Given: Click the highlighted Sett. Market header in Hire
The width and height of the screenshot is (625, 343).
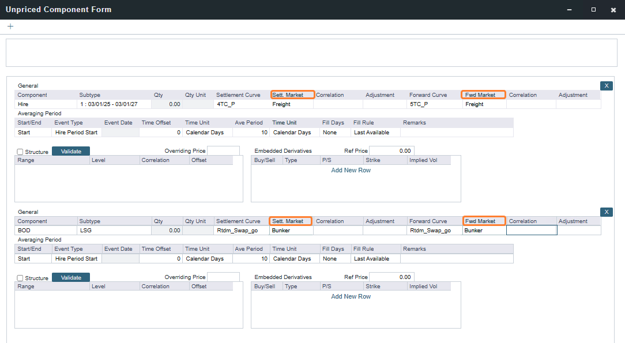Looking at the screenshot, I should click(292, 95).
